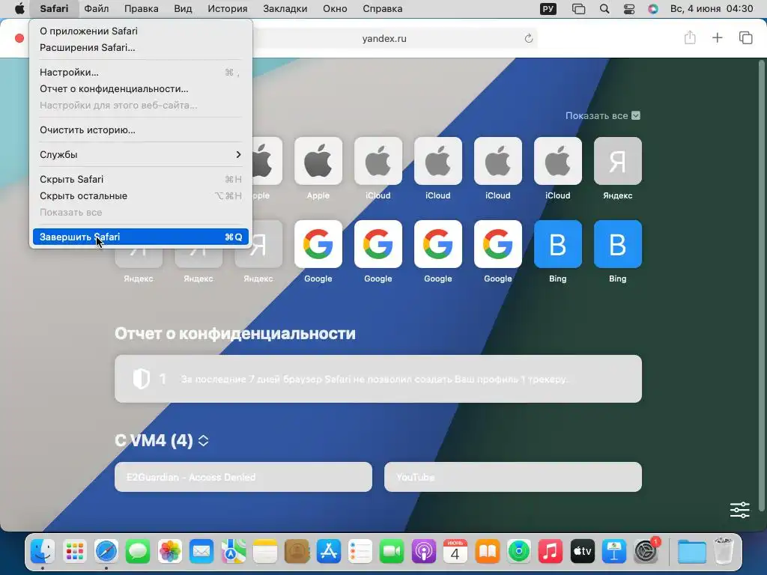This screenshot has width=767, height=575.
Task: Open the Apple menu
Action: coord(19,9)
